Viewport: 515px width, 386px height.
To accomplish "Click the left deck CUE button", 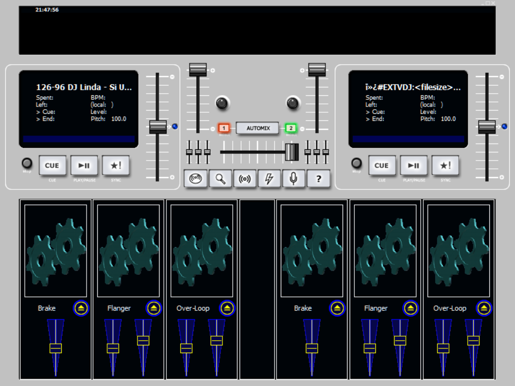I will point(52,165).
